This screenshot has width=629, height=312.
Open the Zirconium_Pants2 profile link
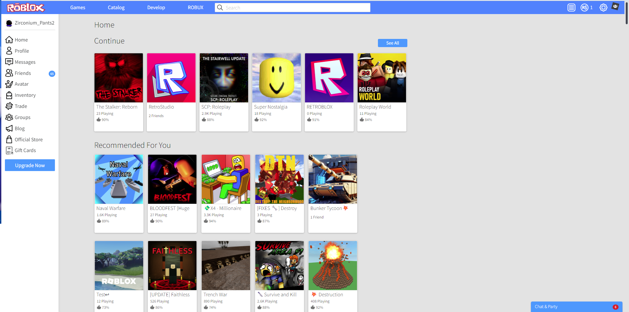(x=34, y=23)
